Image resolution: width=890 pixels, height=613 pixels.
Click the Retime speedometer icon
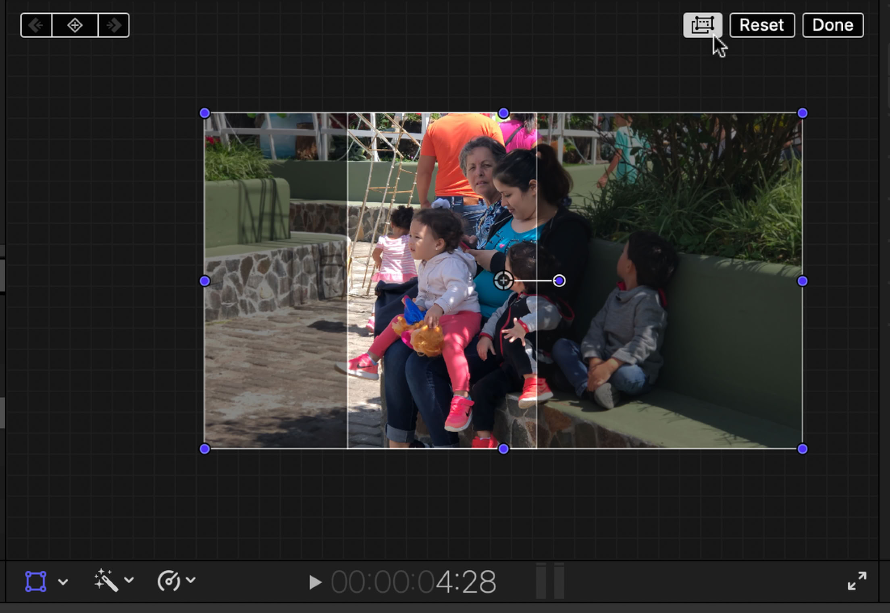point(168,580)
